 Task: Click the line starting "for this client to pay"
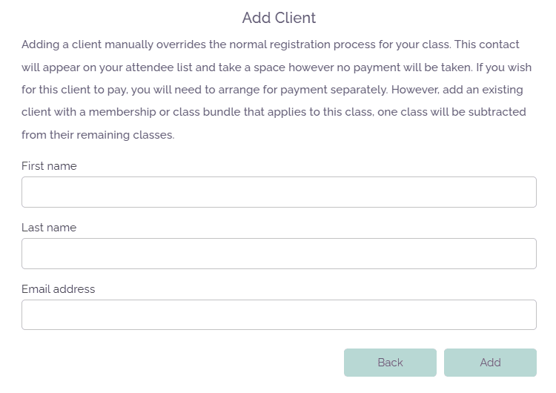(x=272, y=90)
